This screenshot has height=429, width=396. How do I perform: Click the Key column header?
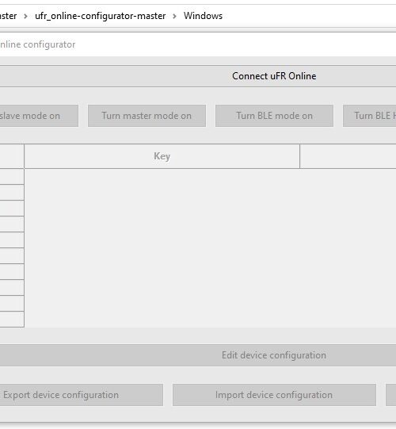(x=162, y=156)
